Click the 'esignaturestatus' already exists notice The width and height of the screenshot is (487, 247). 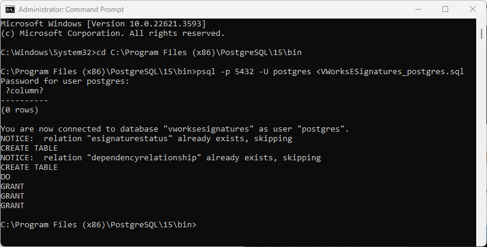pos(146,139)
